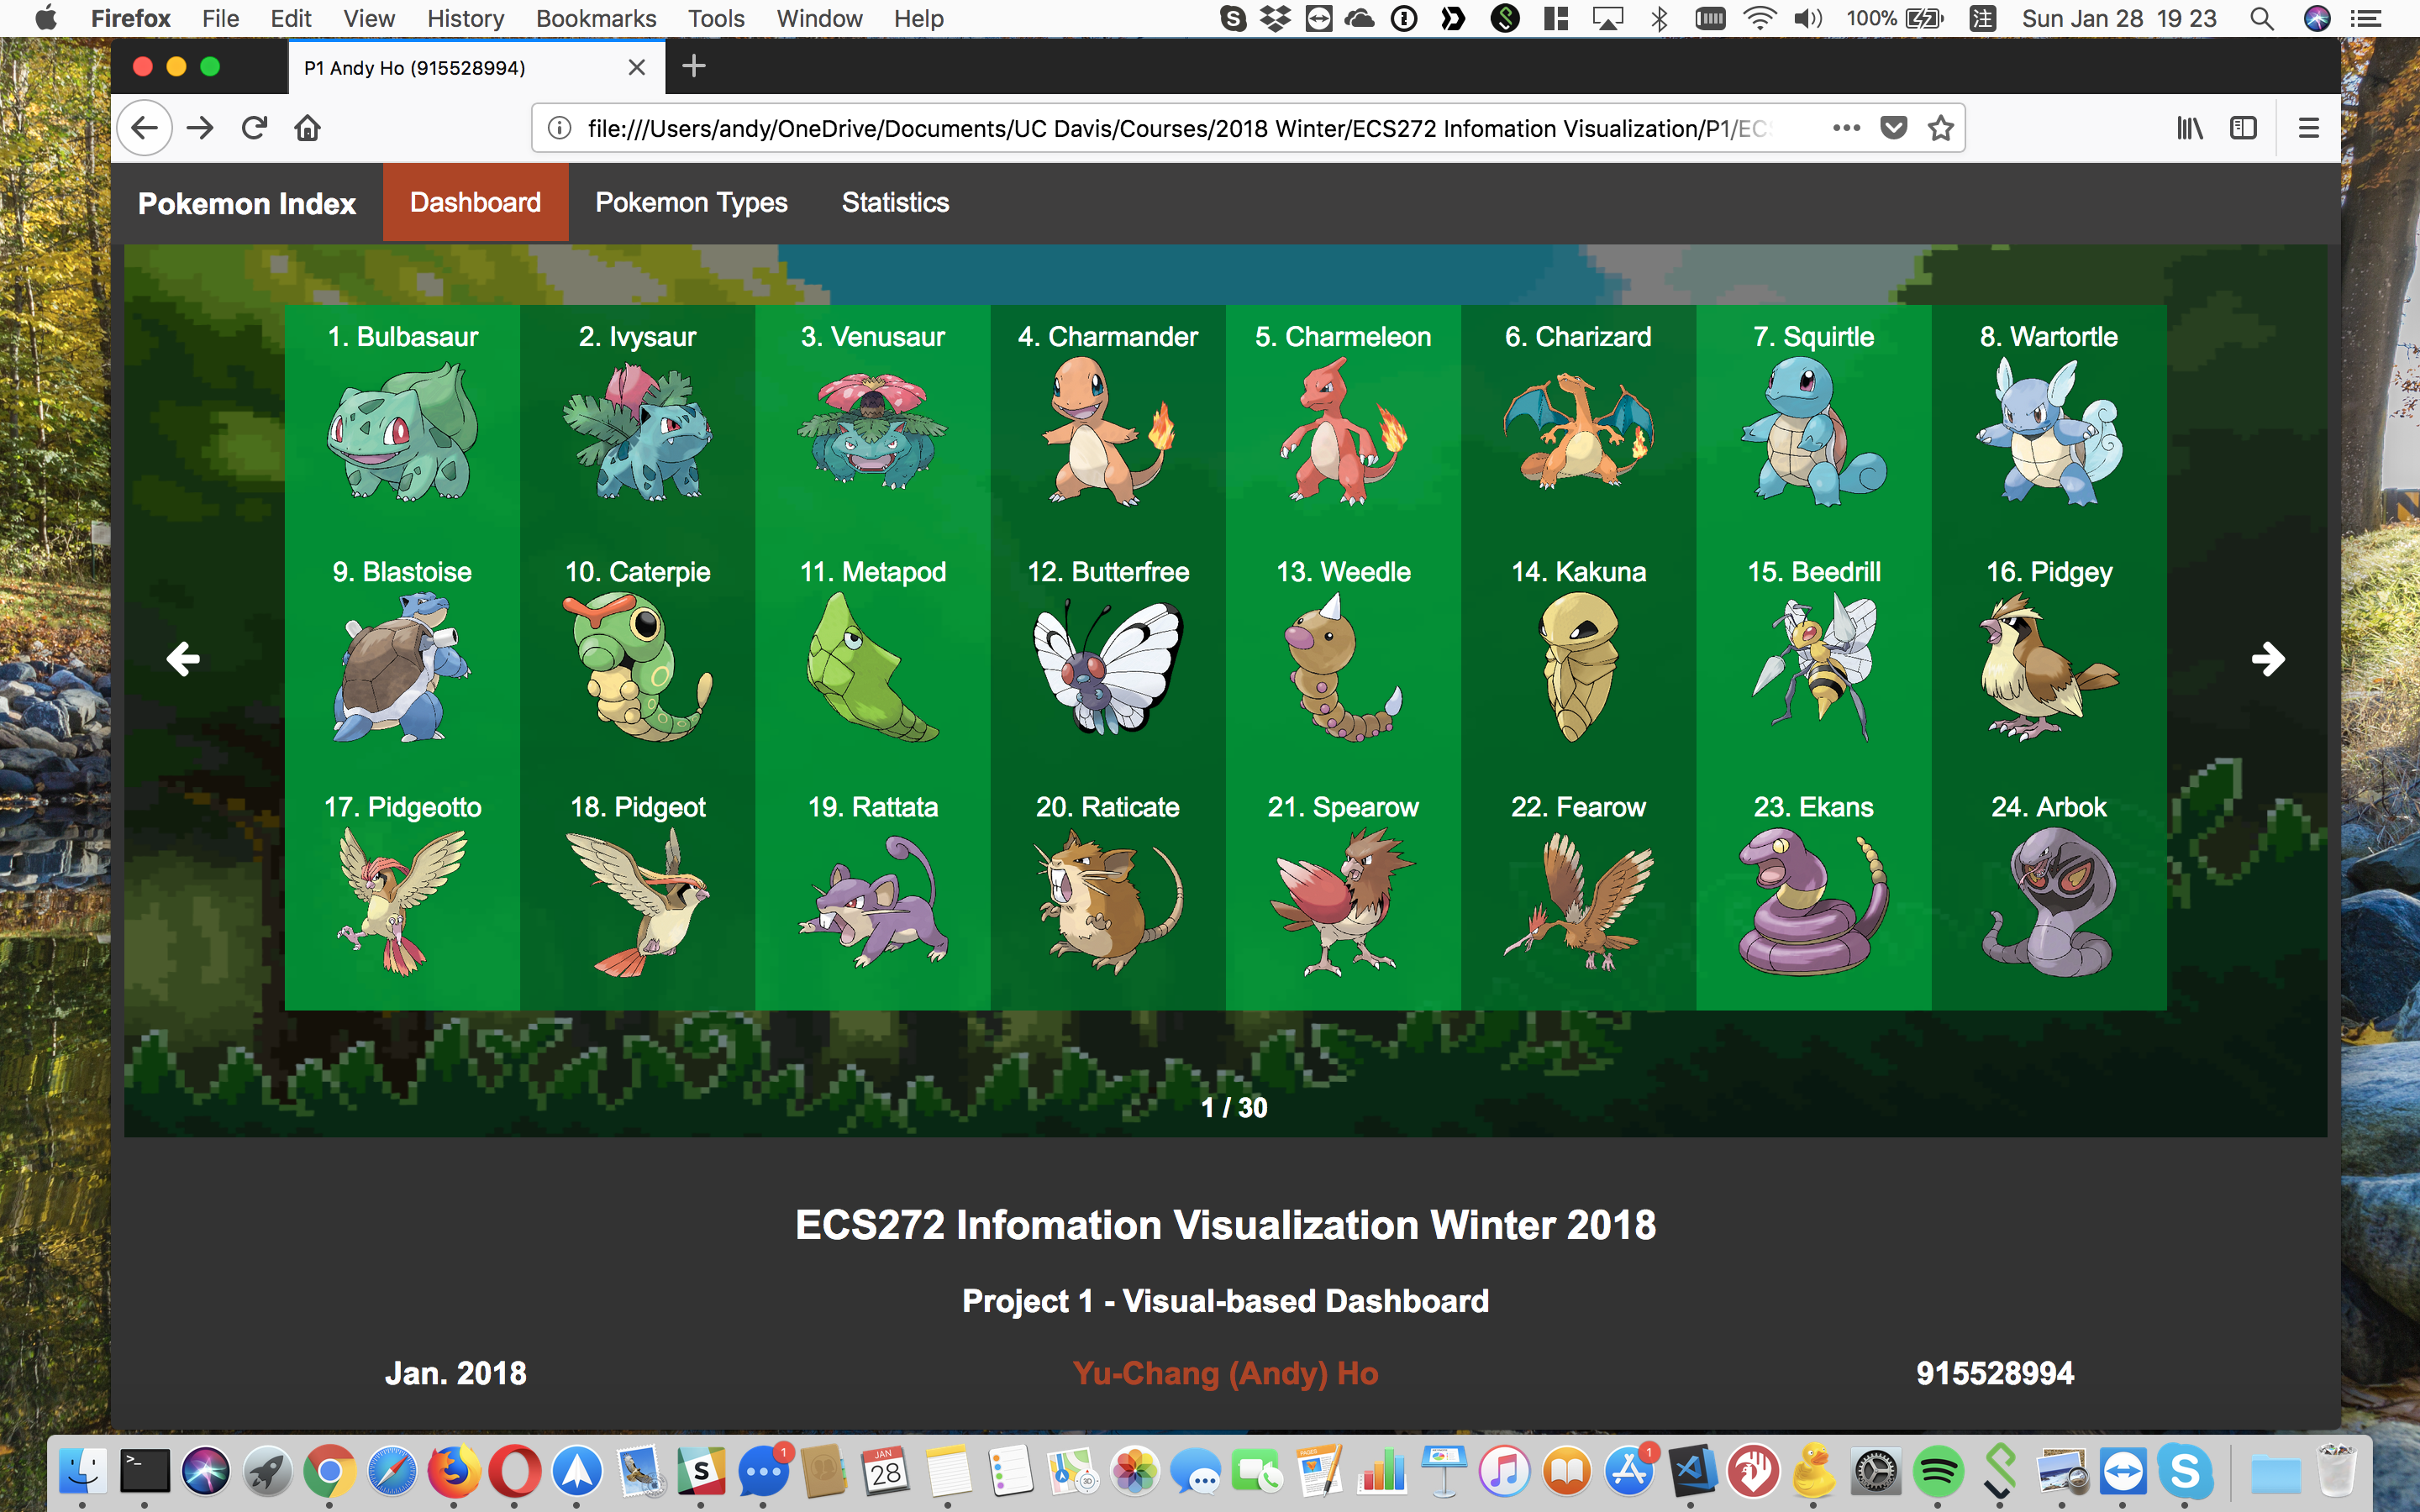Open the Firefox home page
This screenshot has height=1512, width=2420.
[x=308, y=128]
